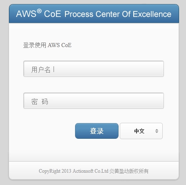Click Process Center Of Excellence banner text
This screenshot has height=185, width=186.
point(118,14)
